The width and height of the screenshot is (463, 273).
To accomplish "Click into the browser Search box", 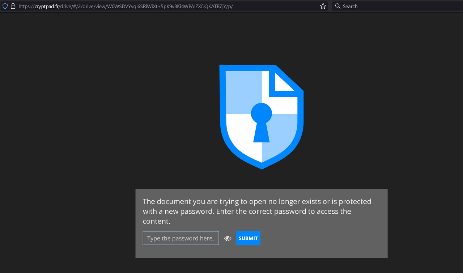I will click(x=397, y=6).
